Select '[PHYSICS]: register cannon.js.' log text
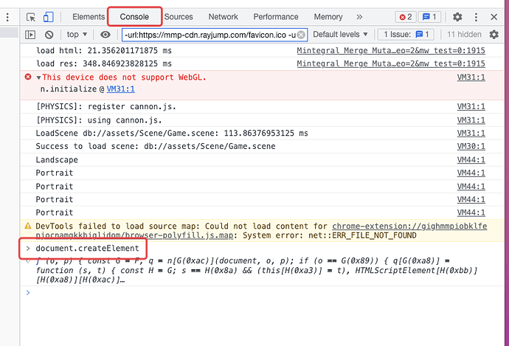Image resolution: width=509 pixels, height=346 pixels. pos(105,107)
